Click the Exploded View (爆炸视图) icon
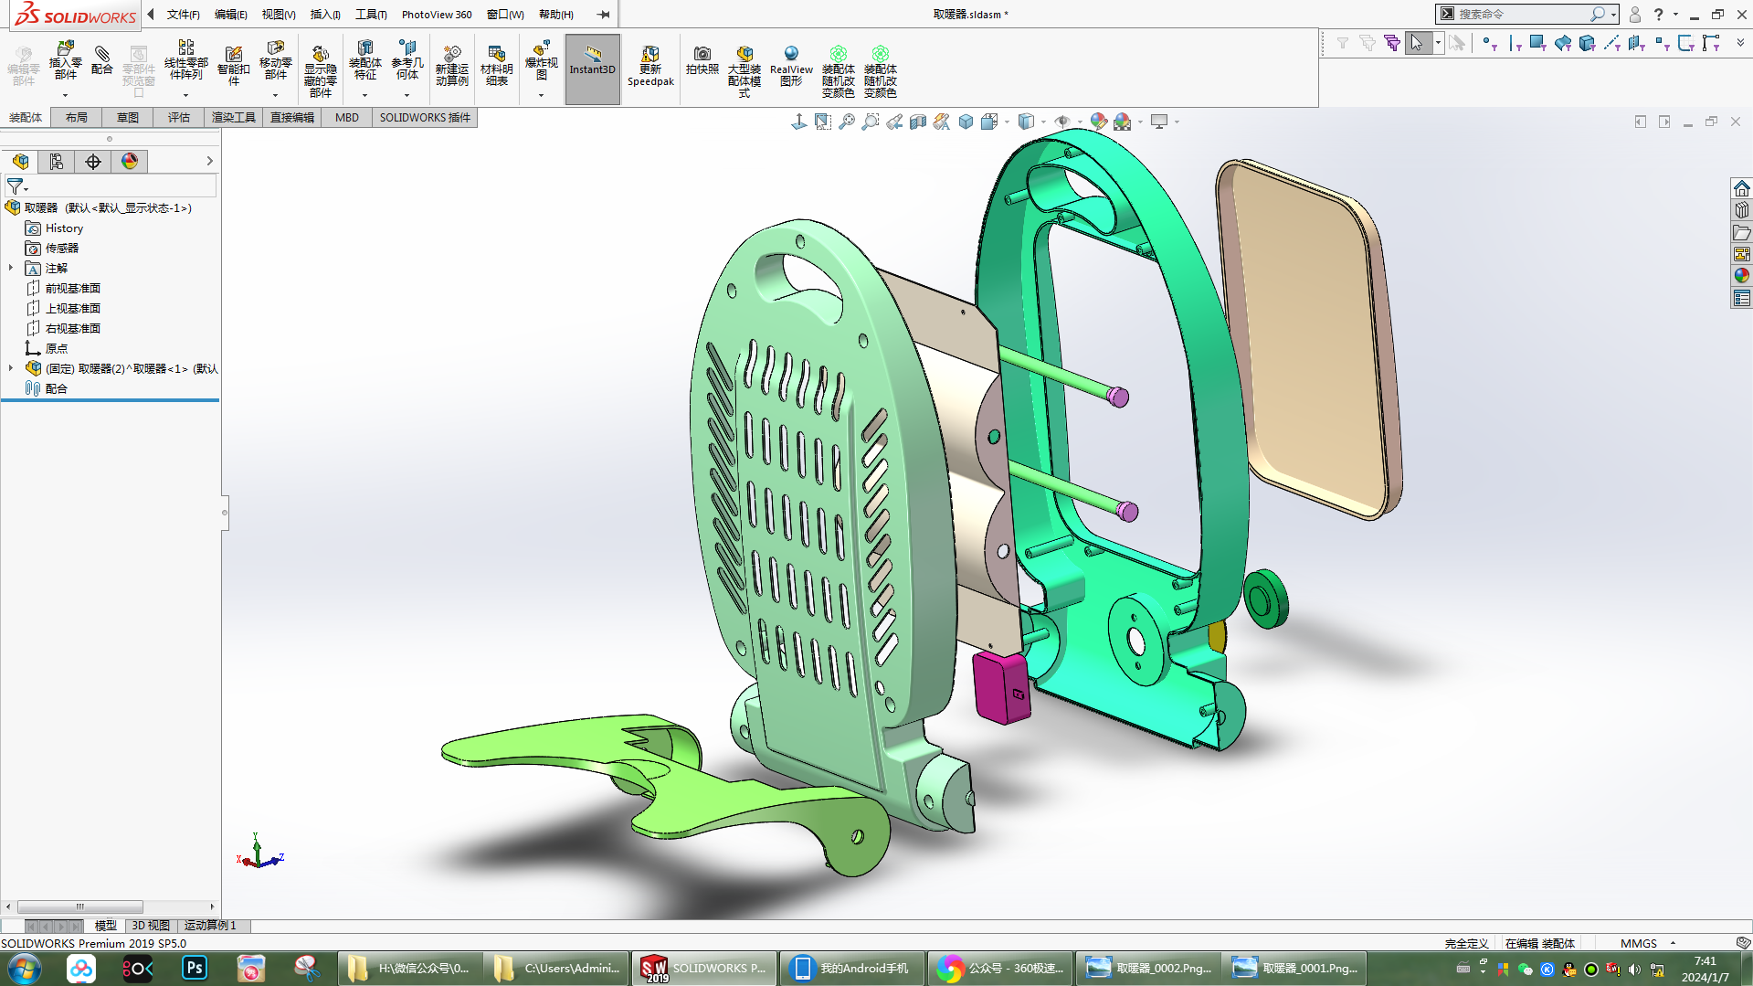Image resolution: width=1753 pixels, height=986 pixels. [x=542, y=61]
